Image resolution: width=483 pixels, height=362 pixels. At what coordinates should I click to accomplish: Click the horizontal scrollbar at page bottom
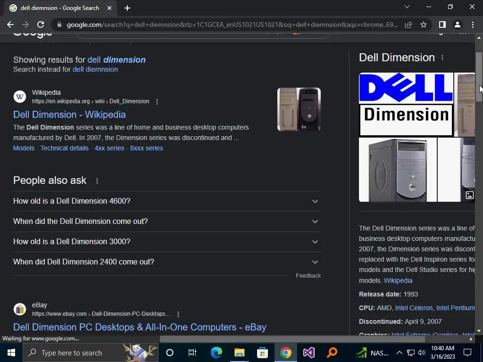(x=292, y=339)
